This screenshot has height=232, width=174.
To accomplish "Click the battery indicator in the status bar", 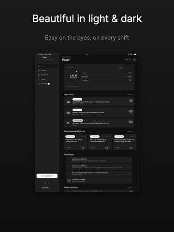I will tap(135, 54).
